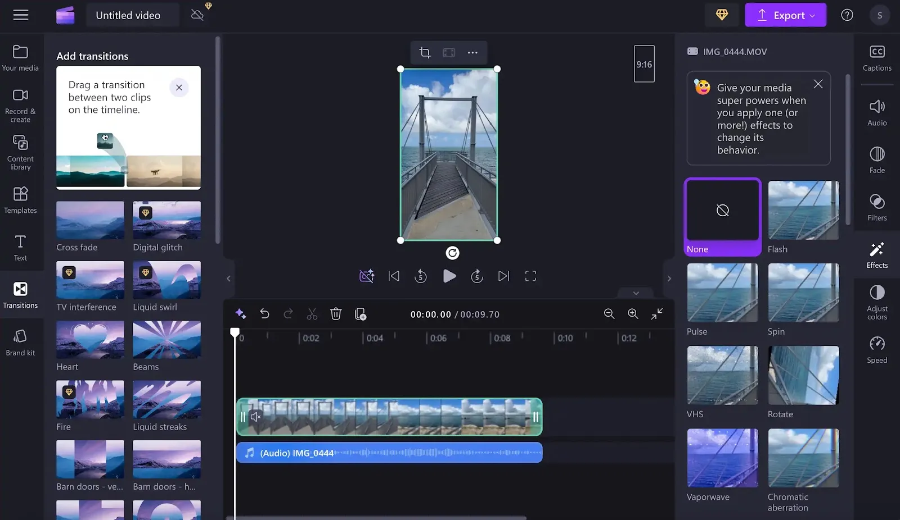
Task: Toggle AI camera-off icon in playback bar
Action: click(367, 276)
